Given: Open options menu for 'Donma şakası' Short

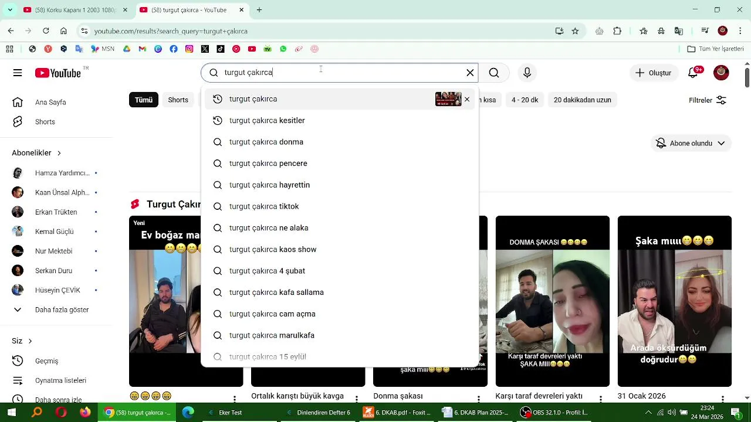Looking at the screenshot, I should pos(478,399).
